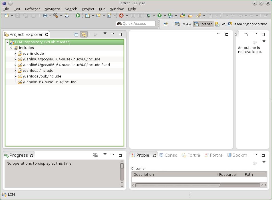Expand the /usr/include node
272x200 pixels.
coord(15,54)
